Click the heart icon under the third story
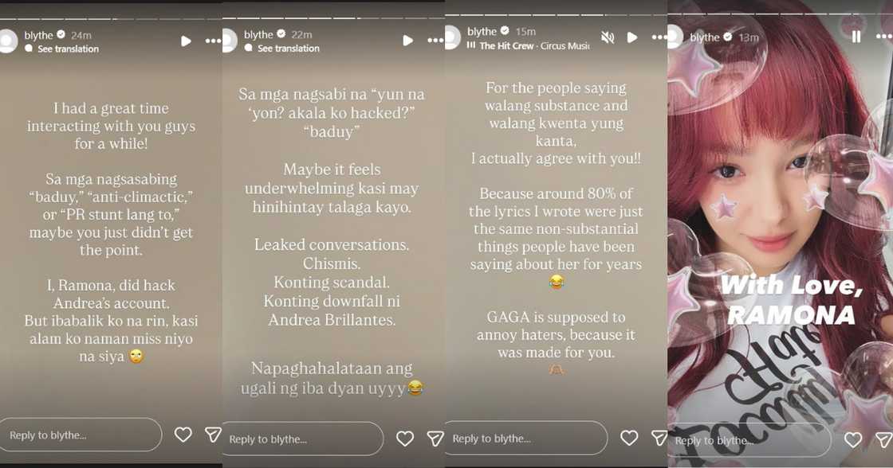 (629, 438)
